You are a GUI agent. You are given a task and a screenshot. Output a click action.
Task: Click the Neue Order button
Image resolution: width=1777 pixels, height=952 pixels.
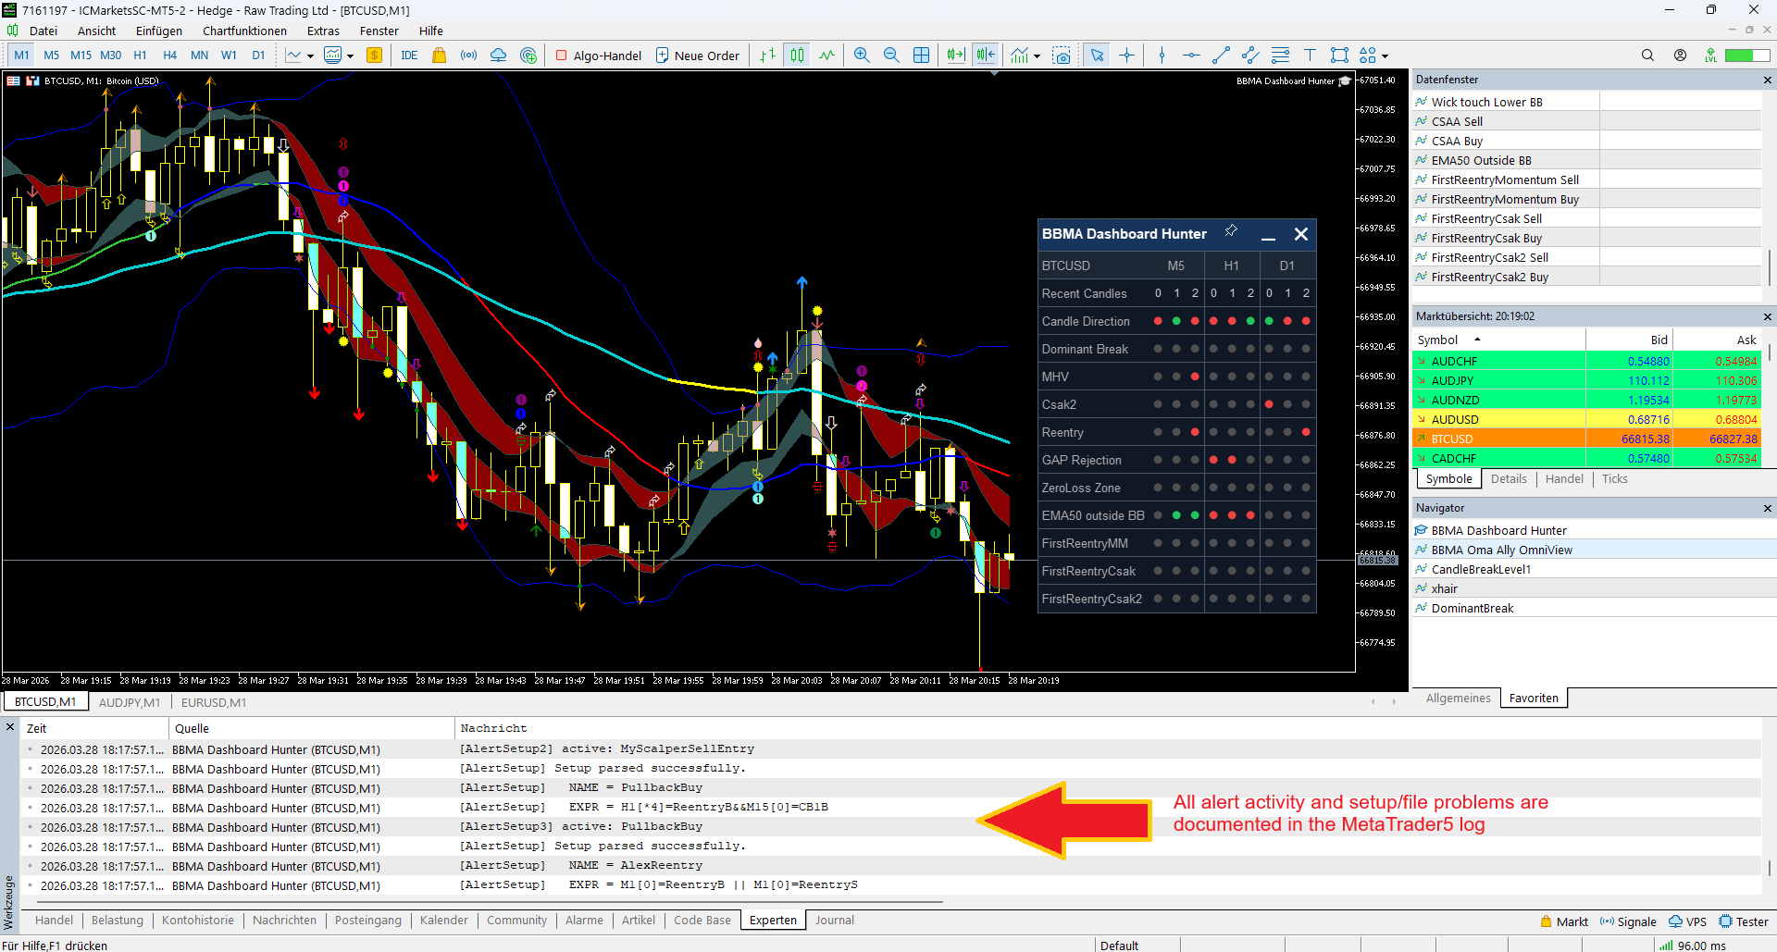pos(698,56)
